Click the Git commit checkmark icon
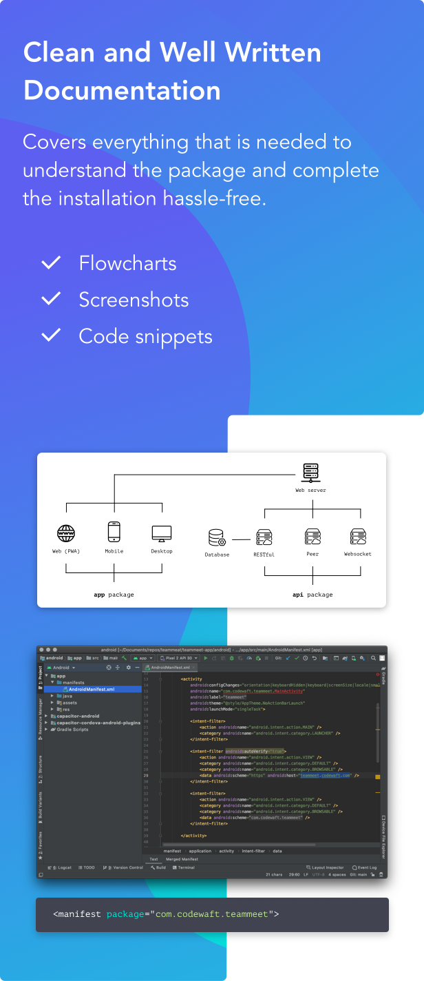The height and width of the screenshot is (981, 424). pyautogui.click(x=297, y=658)
